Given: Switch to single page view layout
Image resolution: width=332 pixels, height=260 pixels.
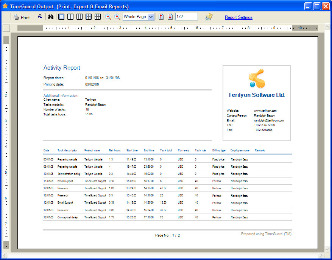Looking at the screenshot, I should (61, 17).
